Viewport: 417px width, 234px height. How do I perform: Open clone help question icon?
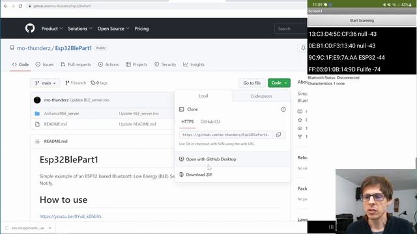[283, 109]
